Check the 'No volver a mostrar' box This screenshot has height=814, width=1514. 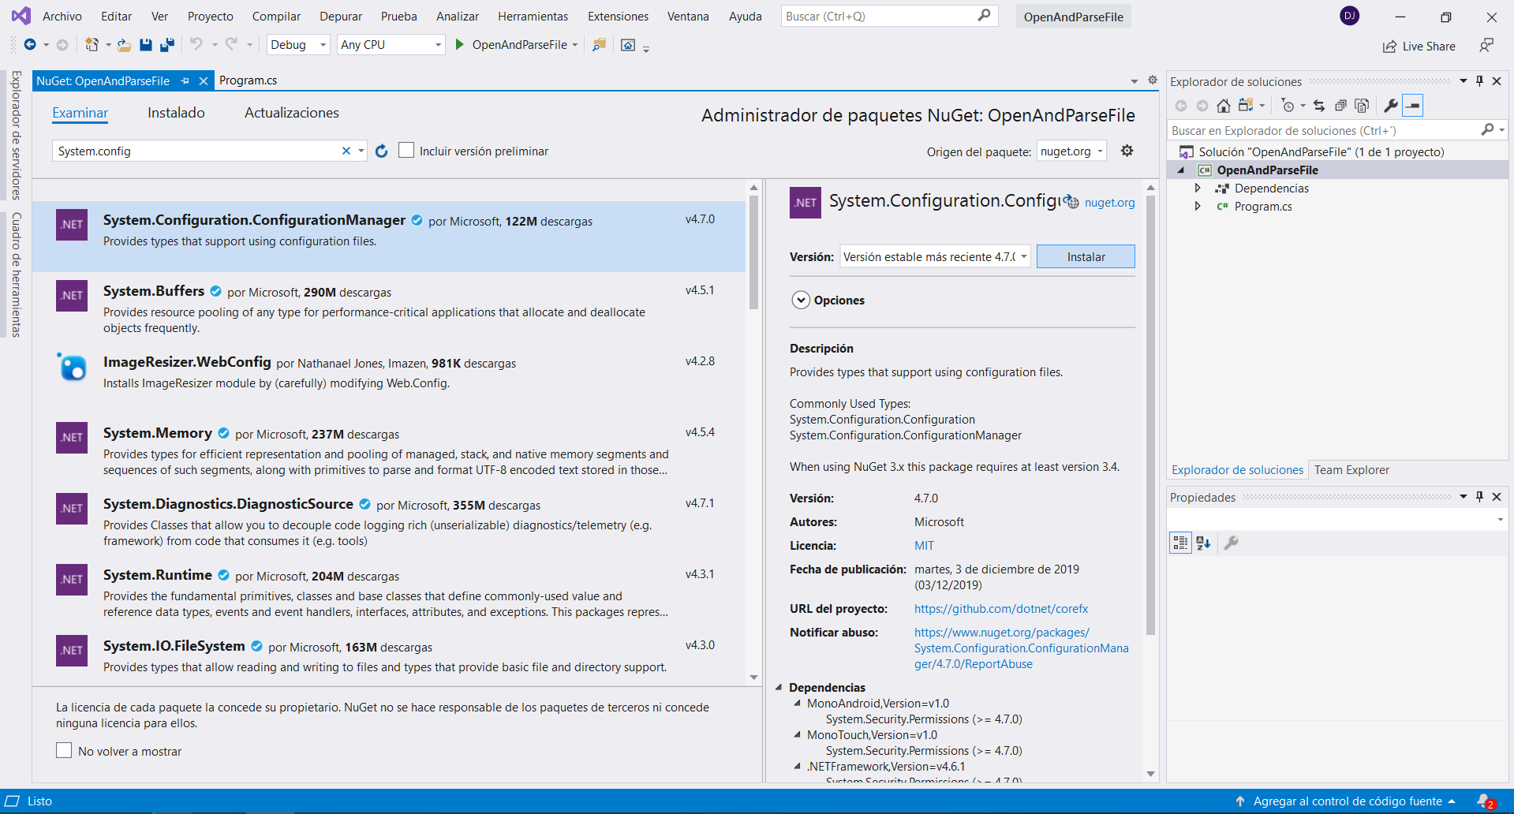[64, 751]
